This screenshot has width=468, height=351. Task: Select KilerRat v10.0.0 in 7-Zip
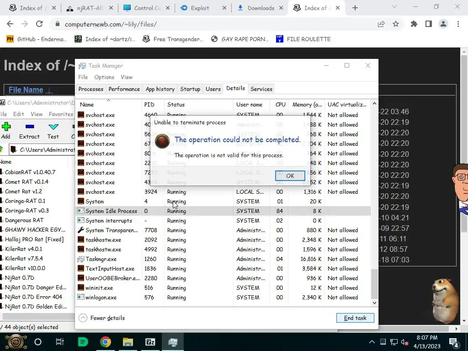pyautogui.click(x=25, y=268)
